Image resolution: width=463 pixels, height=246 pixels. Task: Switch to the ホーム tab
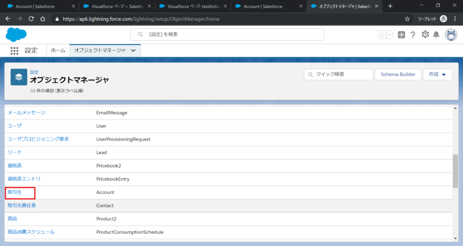(58, 51)
